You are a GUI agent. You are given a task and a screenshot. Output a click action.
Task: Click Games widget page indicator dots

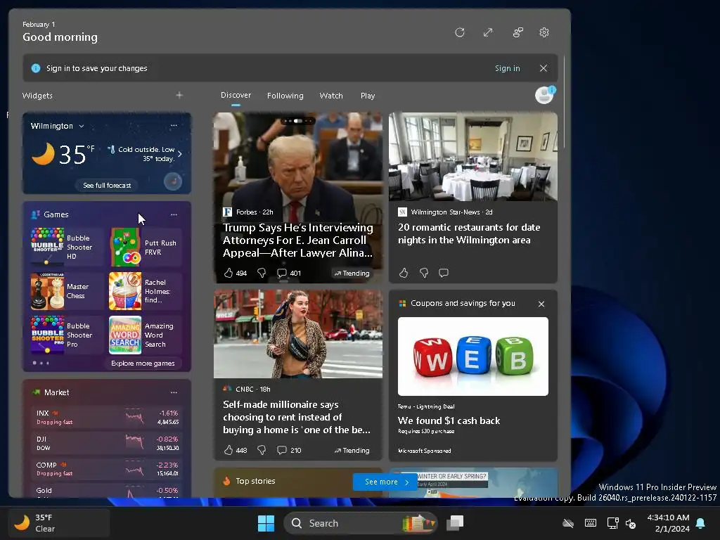[41, 363]
